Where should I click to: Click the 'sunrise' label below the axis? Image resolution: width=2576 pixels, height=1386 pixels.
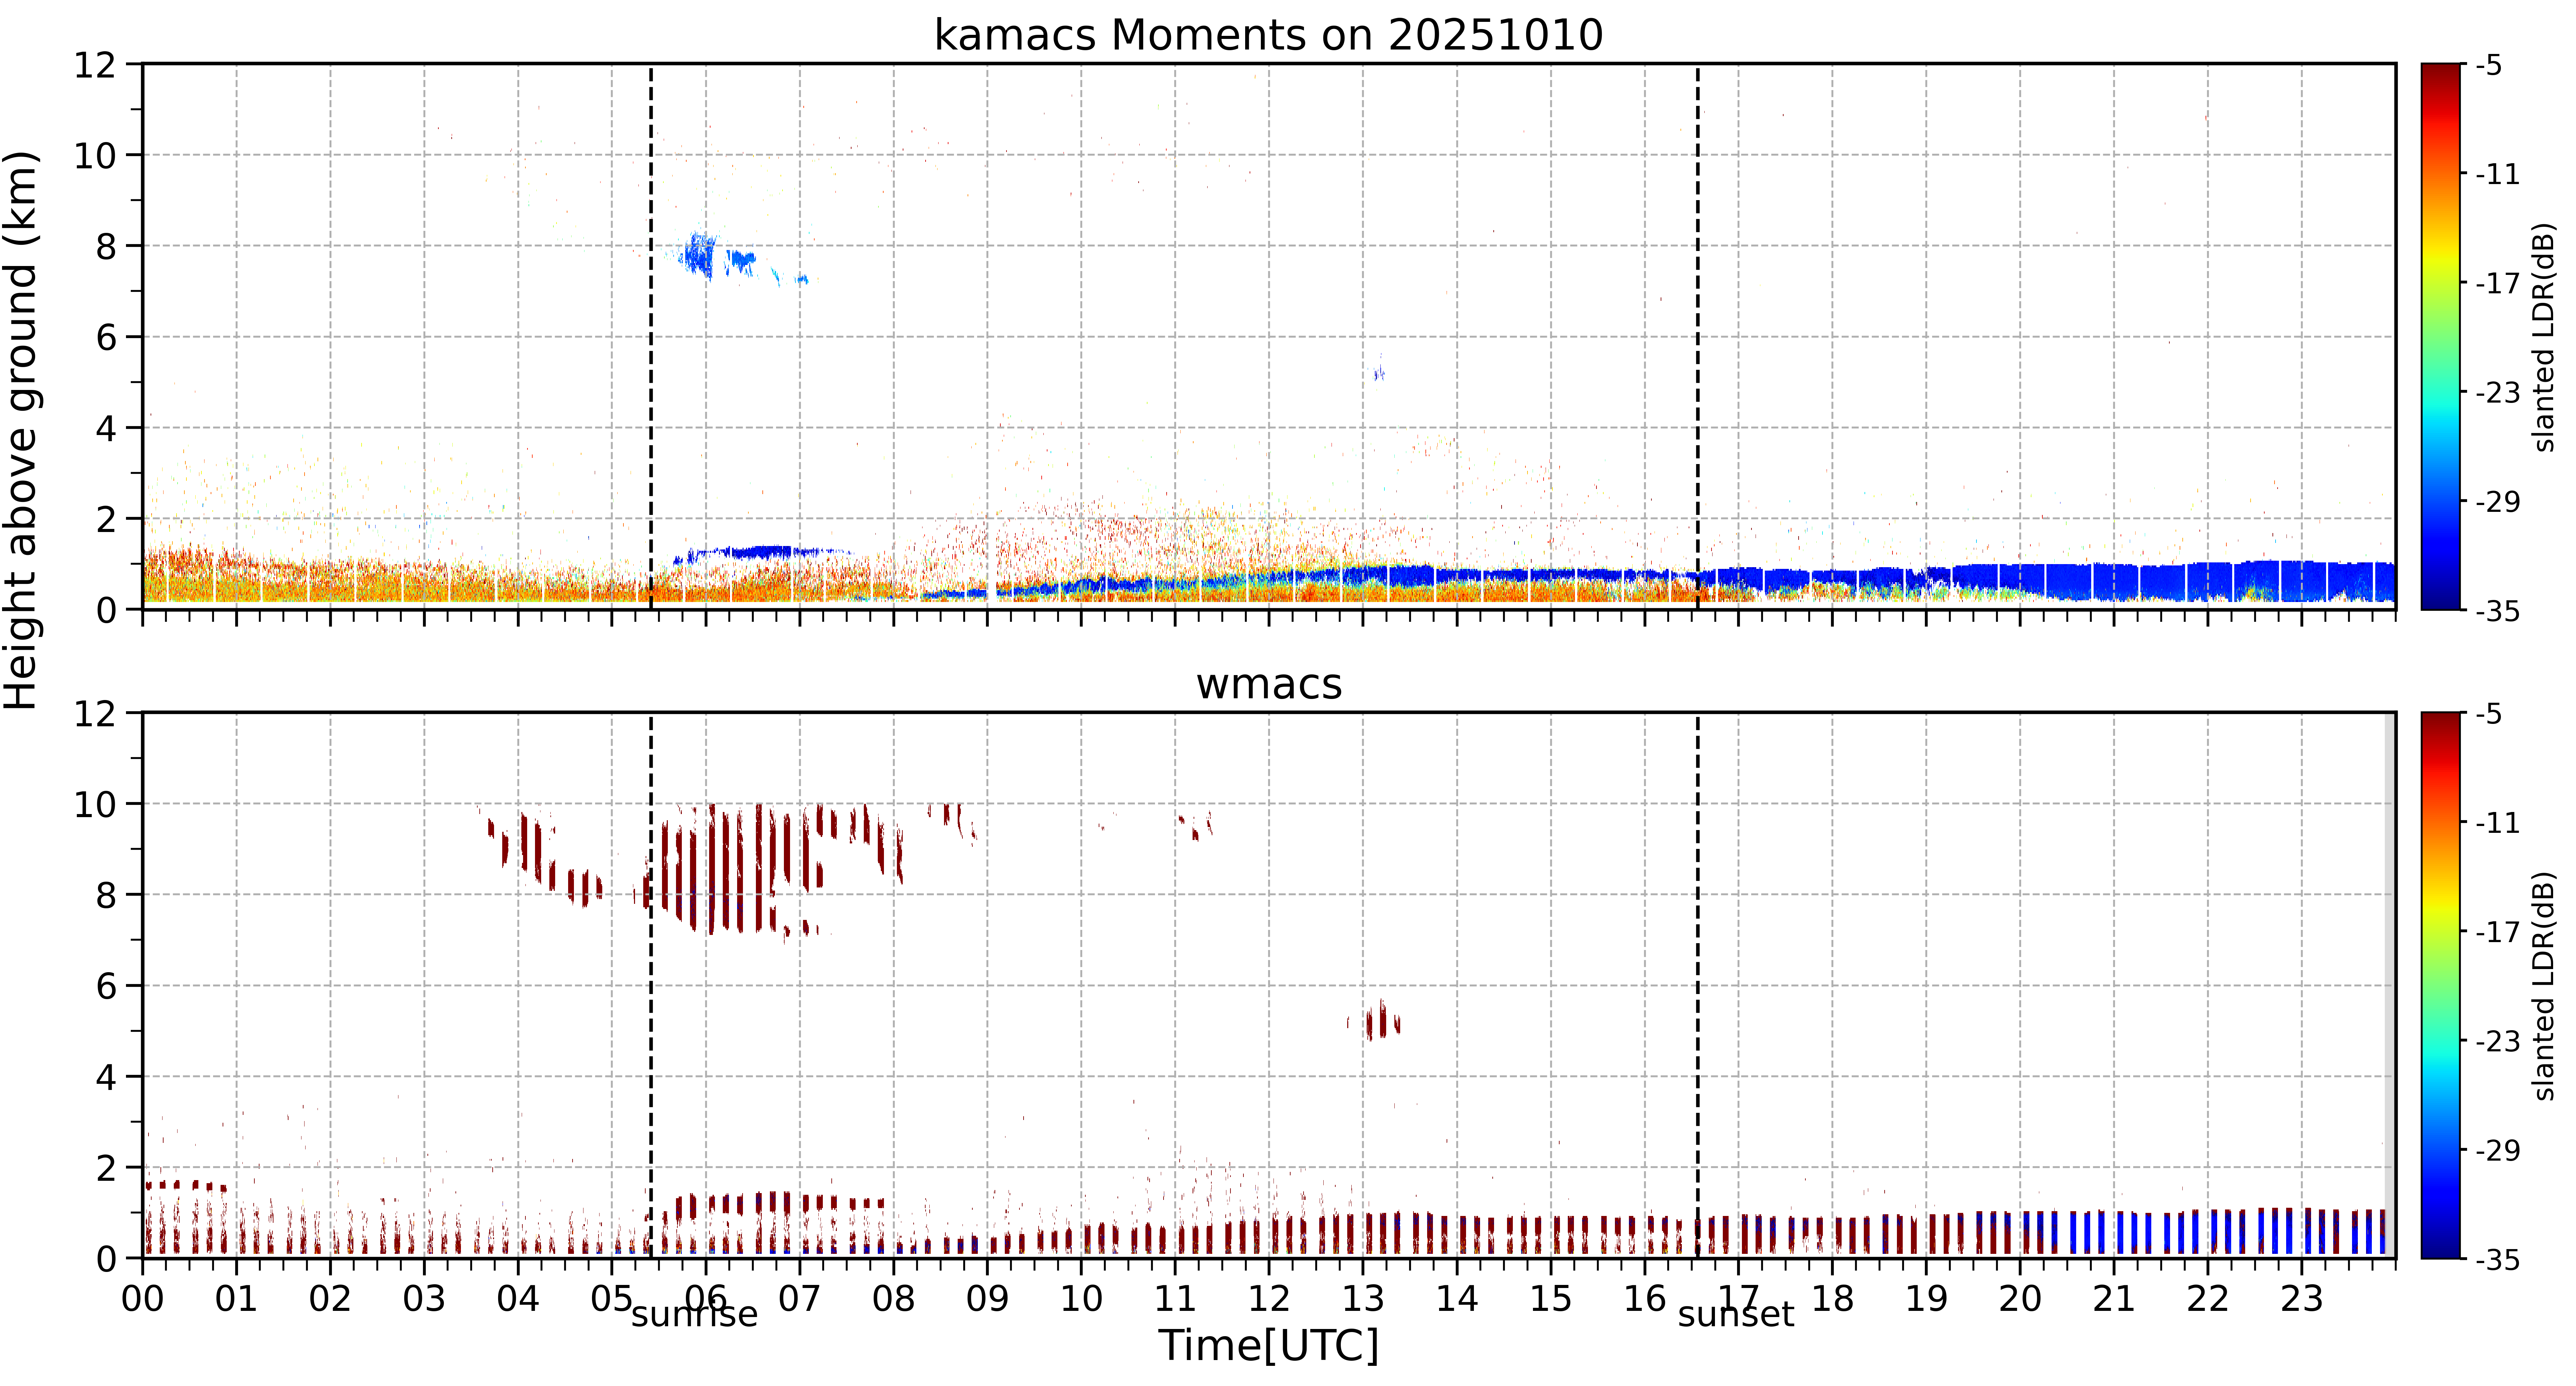694,1314
